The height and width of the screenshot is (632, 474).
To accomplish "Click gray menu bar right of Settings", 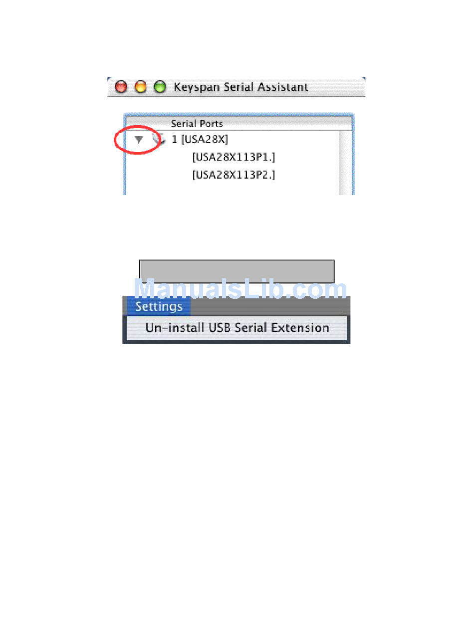I will [x=270, y=306].
